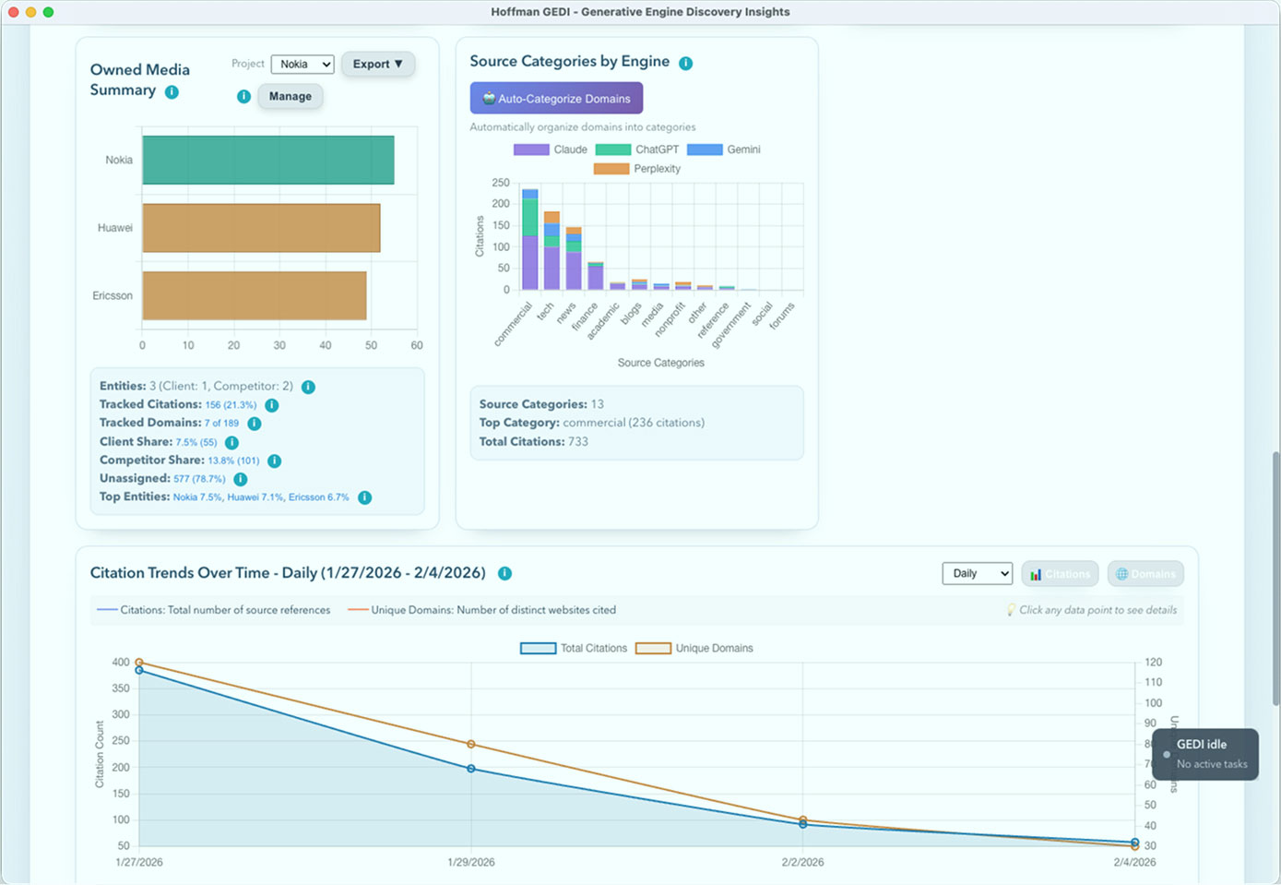Click info icon on the Entities row
This screenshot has width=1281, height=885.
pos(308,387)
